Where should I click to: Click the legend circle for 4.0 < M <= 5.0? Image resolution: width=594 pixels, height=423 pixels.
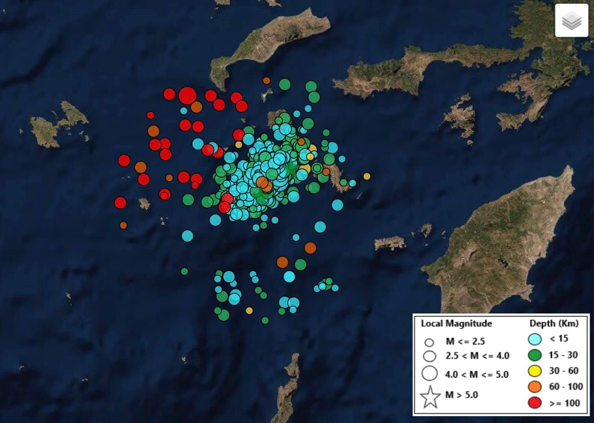[x=429, y=373]
